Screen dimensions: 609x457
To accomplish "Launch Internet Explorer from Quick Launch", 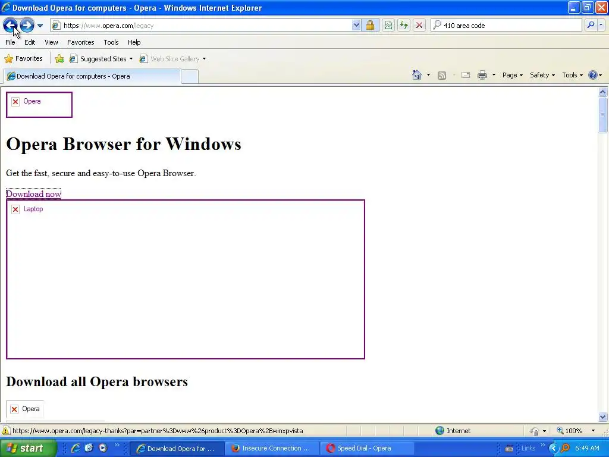I will pyautogui.click(x=76, y=448).
